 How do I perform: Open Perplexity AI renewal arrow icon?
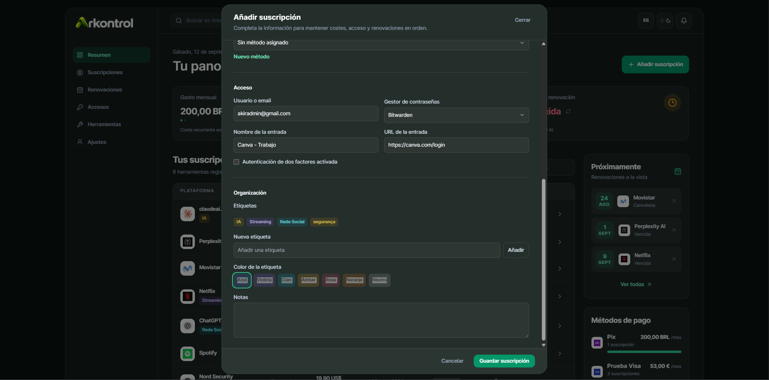pos(674,230)
